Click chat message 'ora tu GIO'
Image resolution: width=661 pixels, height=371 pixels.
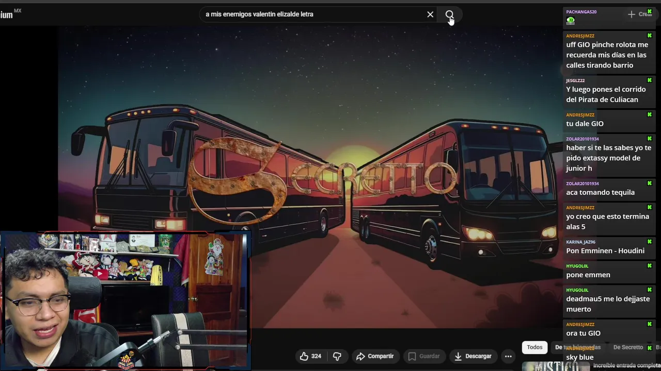(x=583, y=333)
